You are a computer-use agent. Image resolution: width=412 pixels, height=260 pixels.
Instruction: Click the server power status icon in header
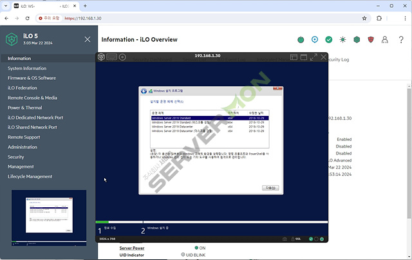[x=301, y=40]
